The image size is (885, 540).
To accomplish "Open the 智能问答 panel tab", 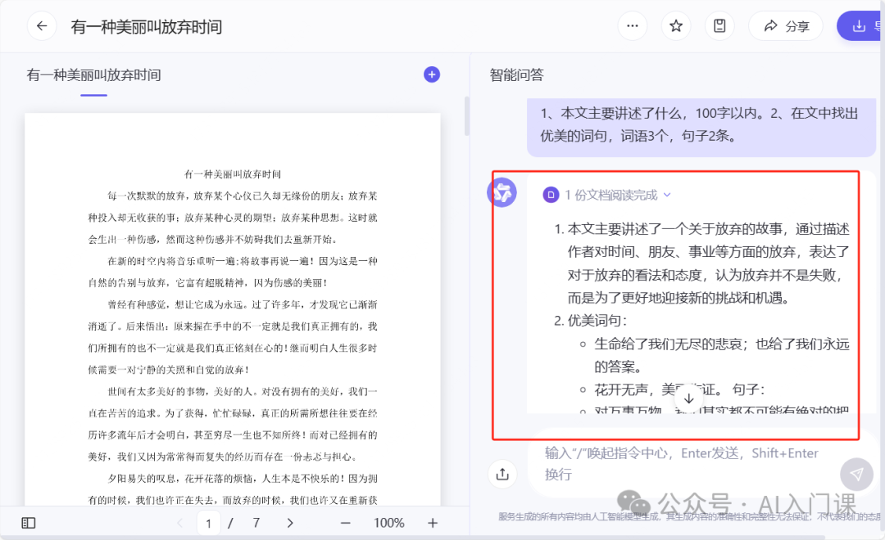I will tap(516, 75).
